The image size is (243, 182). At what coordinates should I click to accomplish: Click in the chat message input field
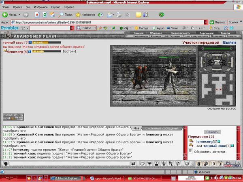tap(70, 164)
